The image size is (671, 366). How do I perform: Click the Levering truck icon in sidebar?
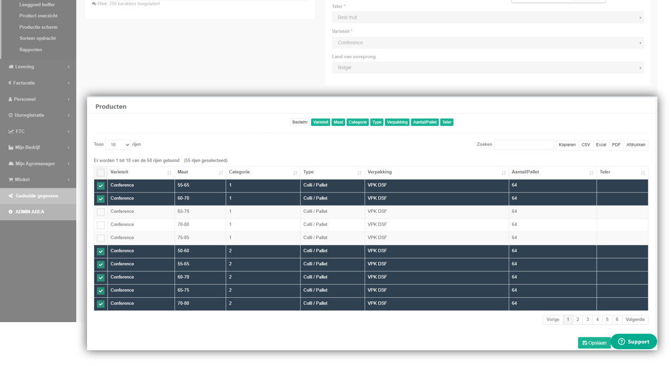coord(11,66)
